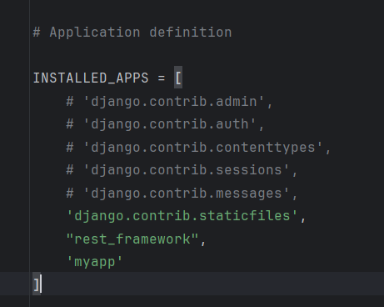
Task: Click the INSTALLED_APPS variable name
Action: (x=91, y=78)
